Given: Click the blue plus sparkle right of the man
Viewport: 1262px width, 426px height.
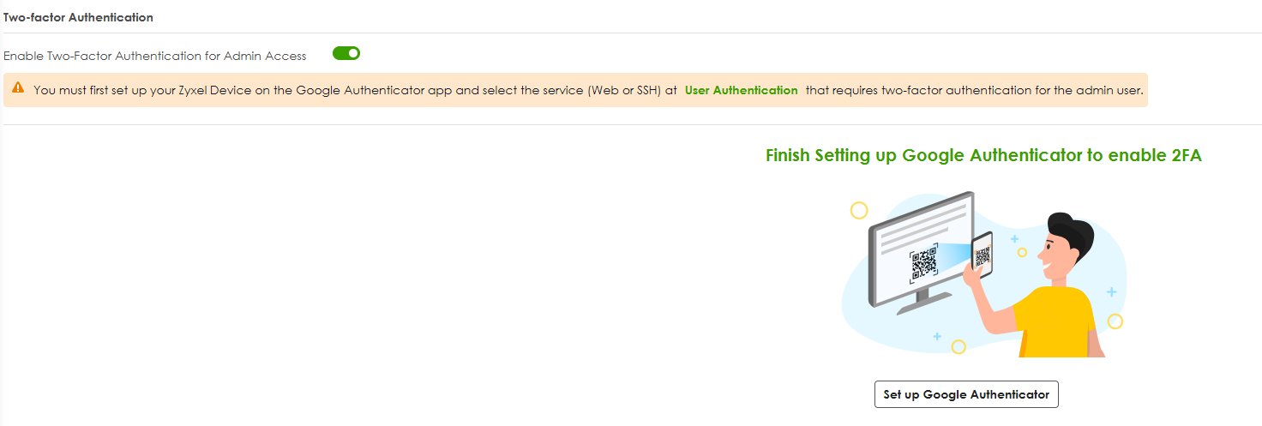Looking at the screenshot, I should coord(1111,292).
